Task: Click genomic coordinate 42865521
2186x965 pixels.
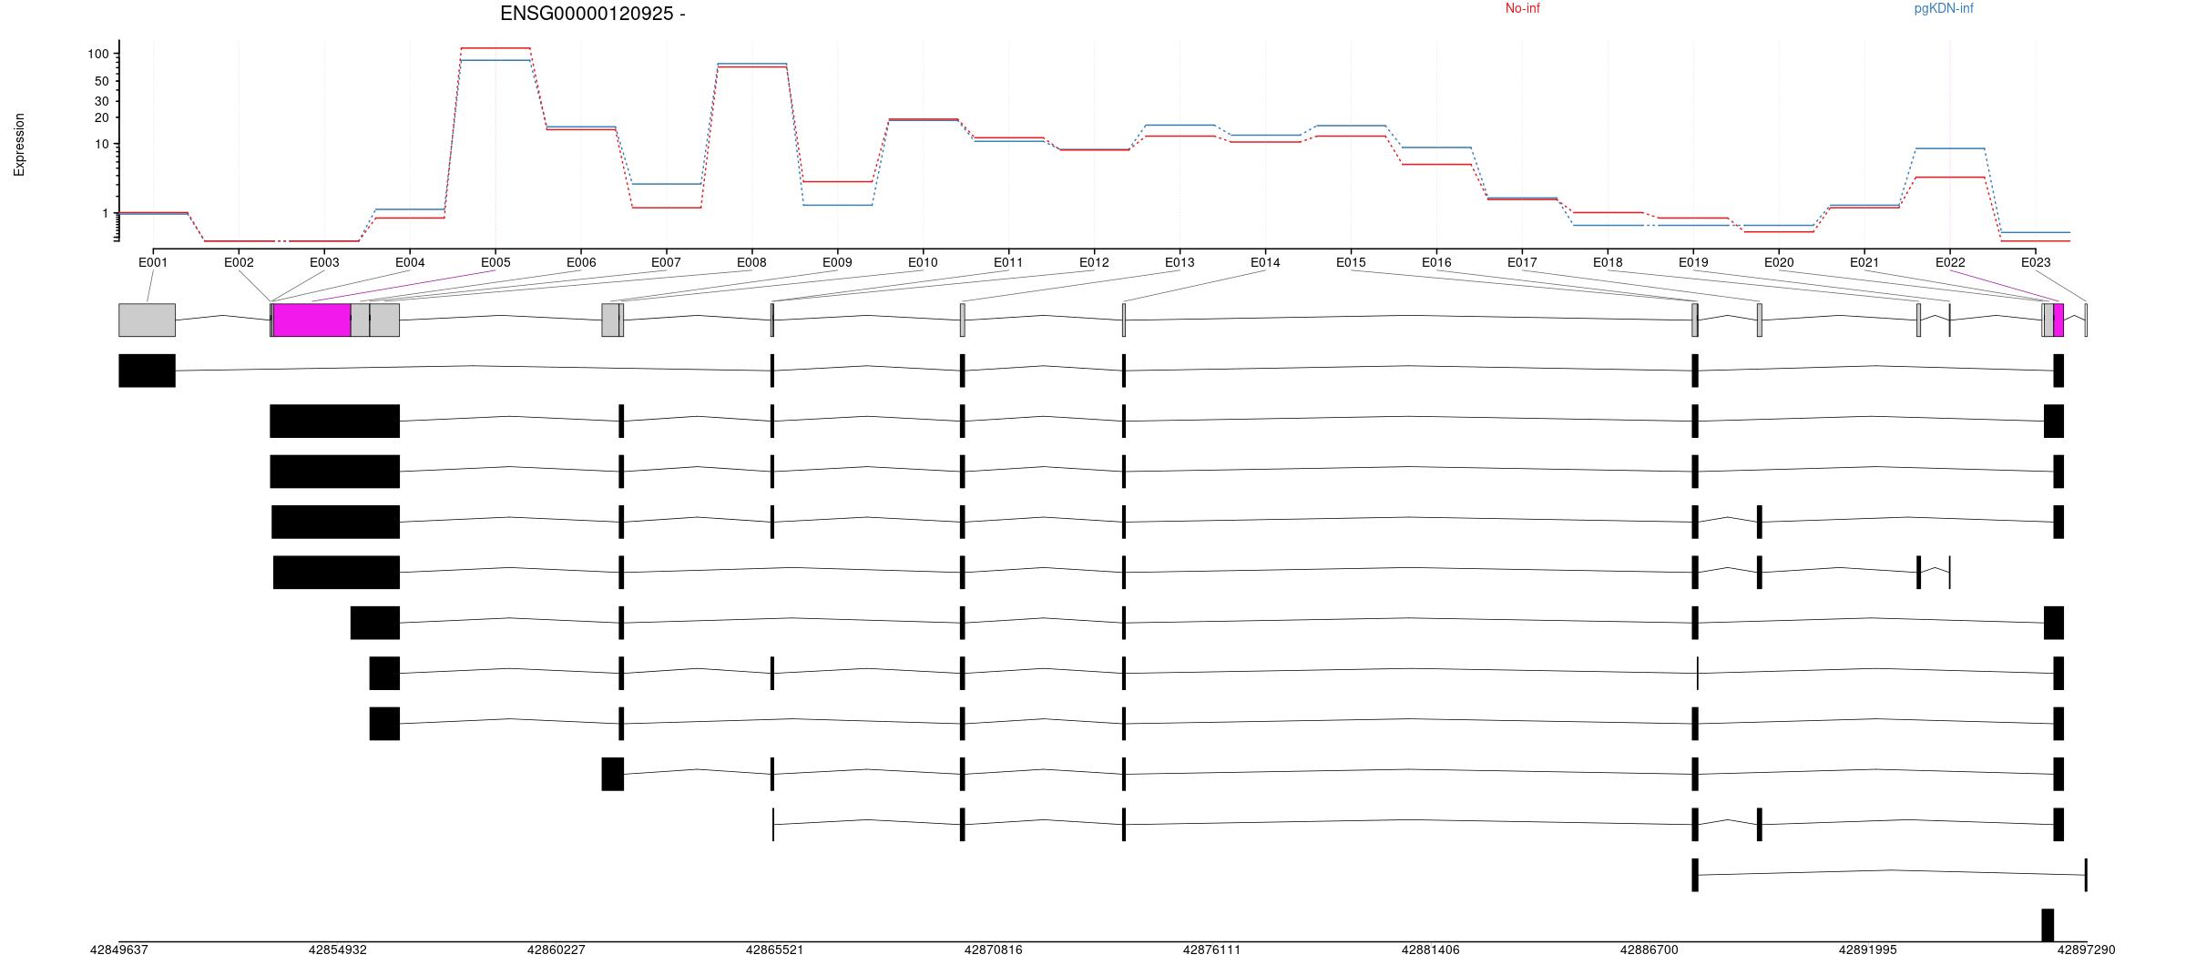Action: click(x=775, y=950)
